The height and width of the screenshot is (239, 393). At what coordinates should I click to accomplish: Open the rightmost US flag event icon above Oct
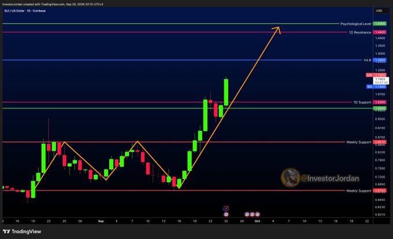click(257, 214)
